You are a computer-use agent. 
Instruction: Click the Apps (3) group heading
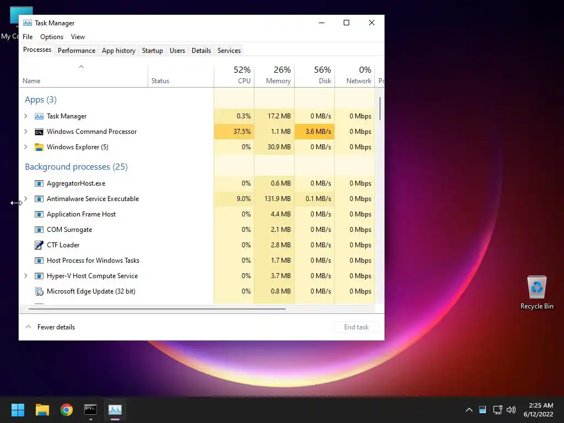pos(41,100)
